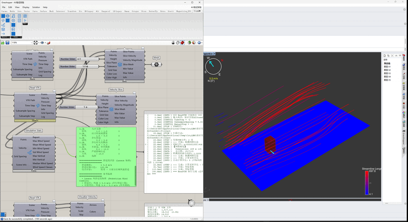
Task: Toggle the no-preview (crossed circle) display button
Action: click(178, 43)
